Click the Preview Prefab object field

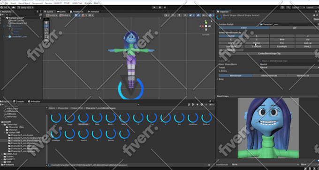click(289, 24)
